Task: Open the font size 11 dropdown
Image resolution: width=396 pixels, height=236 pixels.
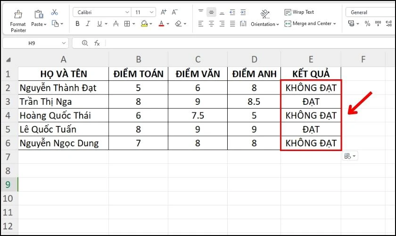Action: 151,12
